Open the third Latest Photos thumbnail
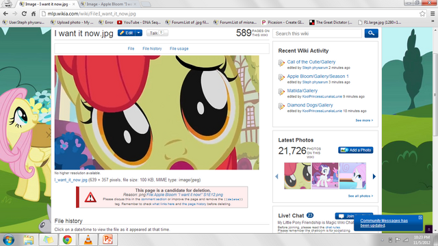The width and height of the screenshot is (438, 246). (352, 176)
